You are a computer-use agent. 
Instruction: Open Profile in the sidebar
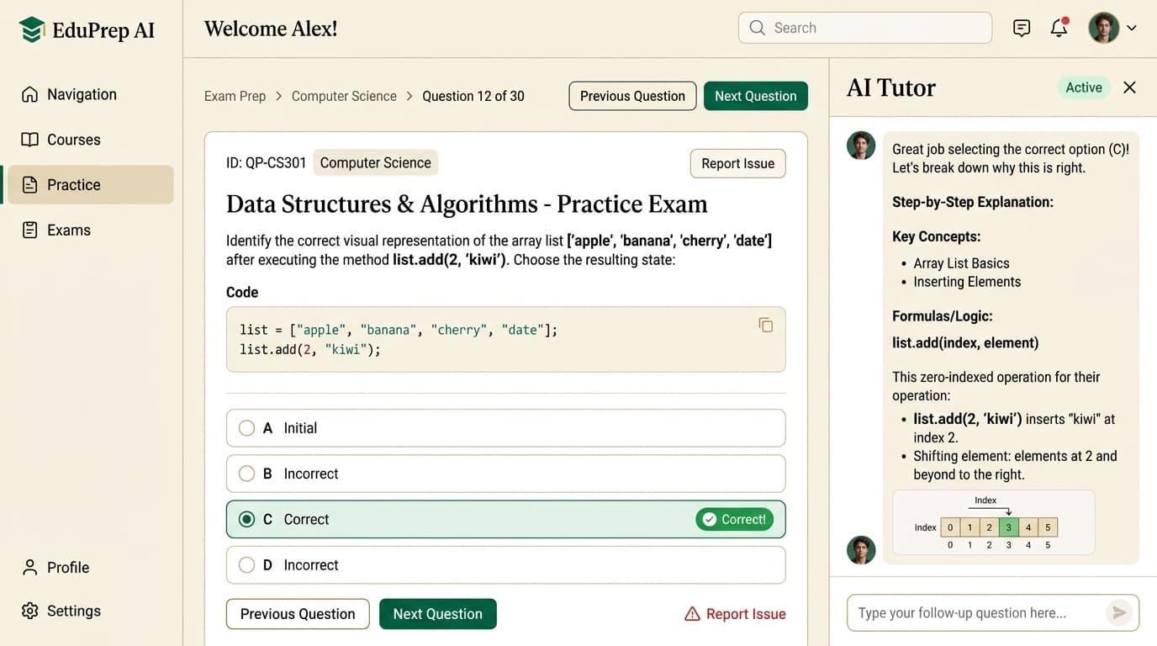pos(89,567)
